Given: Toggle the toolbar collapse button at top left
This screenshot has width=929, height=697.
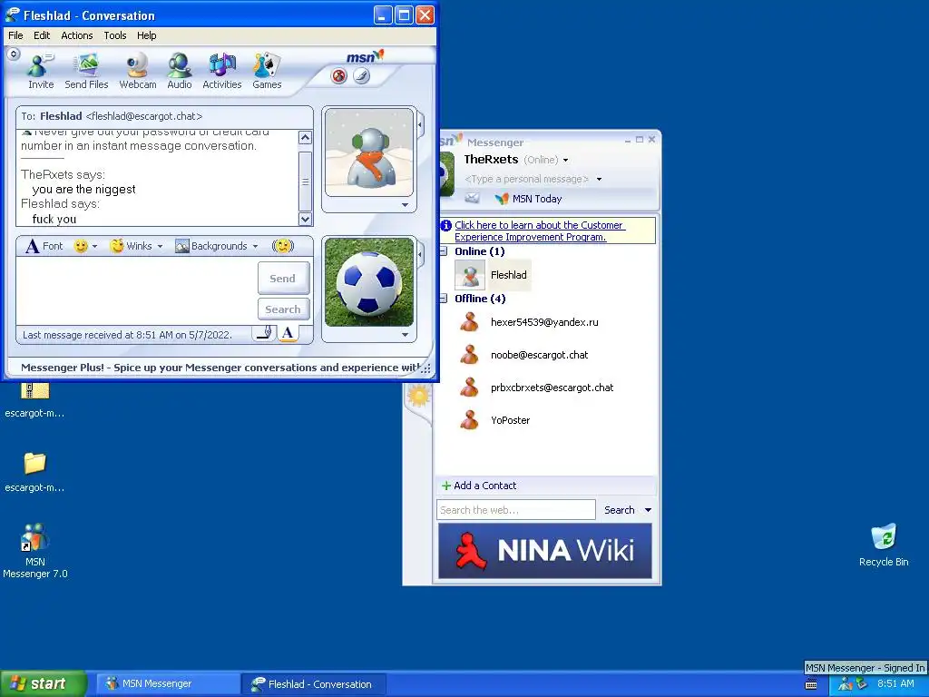Looking at the screenshot, I should [x=14, y=54].
